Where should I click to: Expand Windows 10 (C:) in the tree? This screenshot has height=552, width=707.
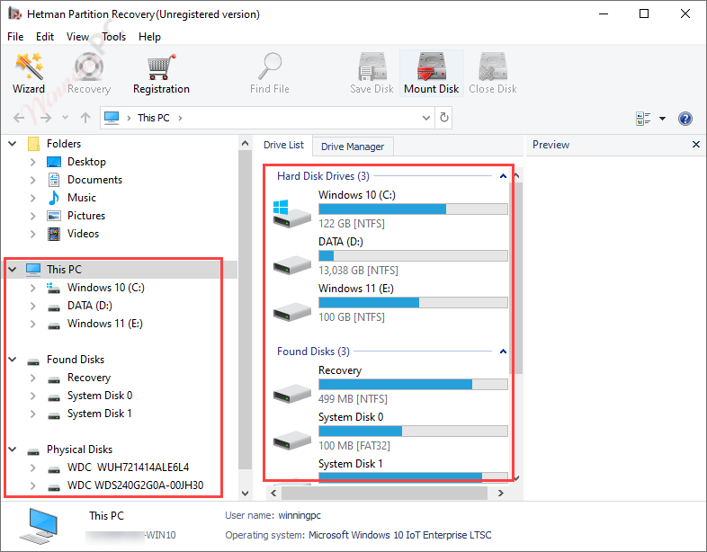coord(33,288)
